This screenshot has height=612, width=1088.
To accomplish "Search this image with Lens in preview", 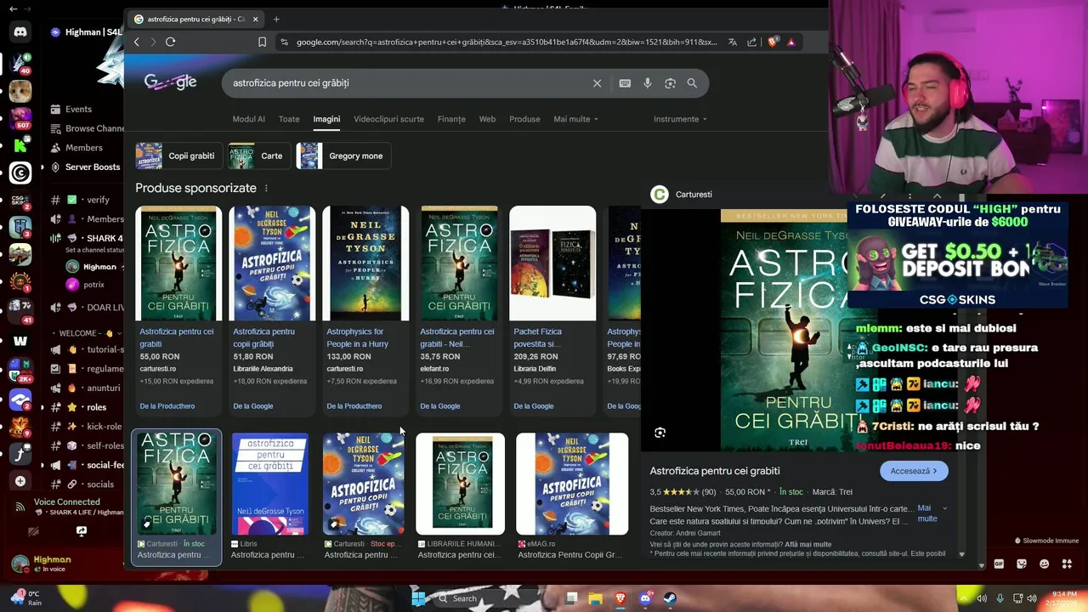I will [x=660, y=433].
